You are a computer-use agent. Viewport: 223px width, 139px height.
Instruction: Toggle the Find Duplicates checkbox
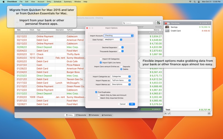(96, 92)
